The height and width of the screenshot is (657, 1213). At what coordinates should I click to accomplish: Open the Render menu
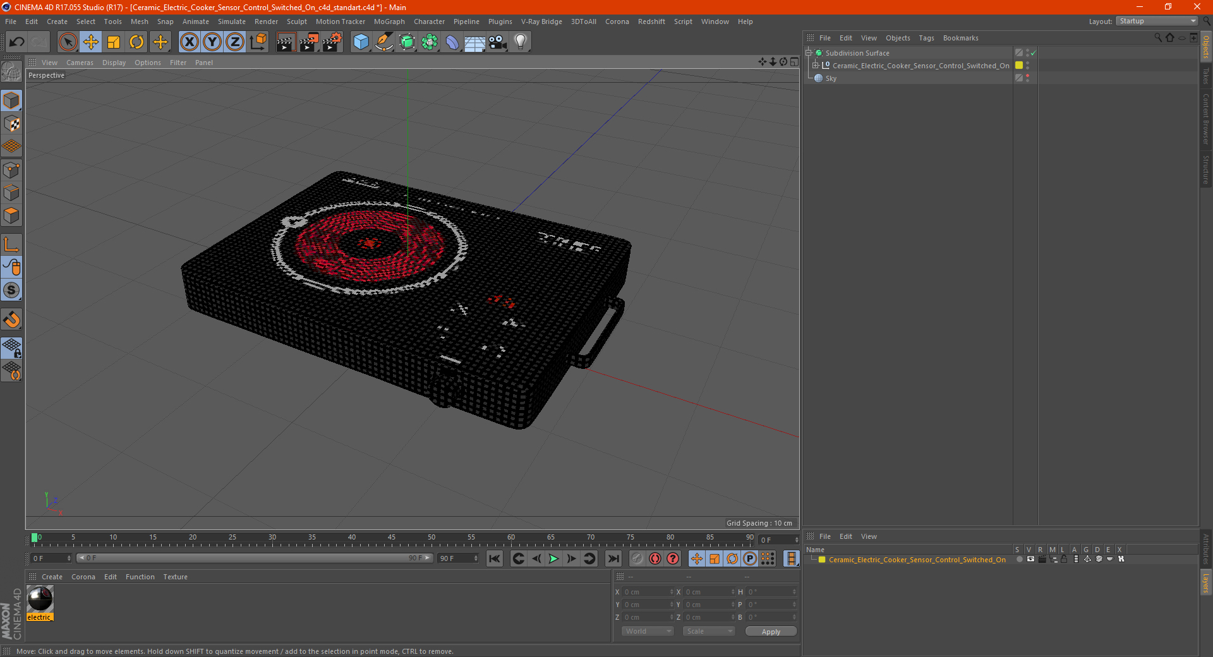[x=266, y=21]
